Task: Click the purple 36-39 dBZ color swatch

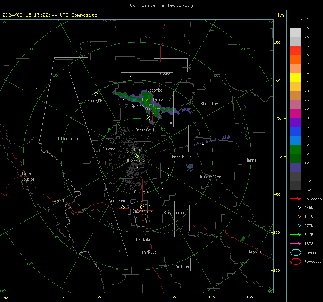Action: click(296, 122)
